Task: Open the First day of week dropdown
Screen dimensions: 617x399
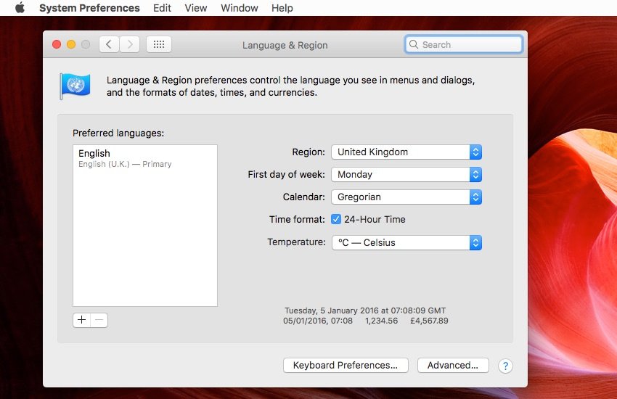Action: click(x=406, y=175)
